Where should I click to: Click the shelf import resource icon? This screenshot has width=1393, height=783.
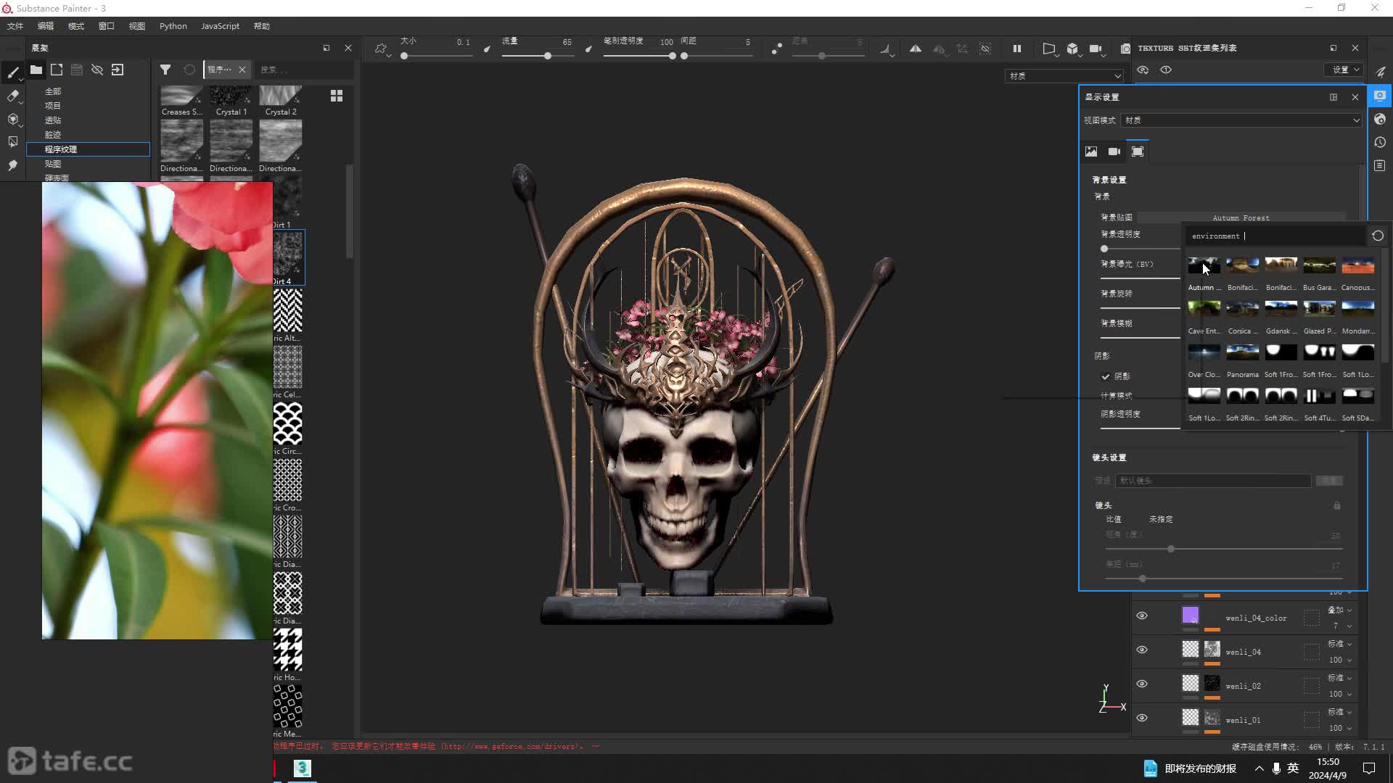point(57,70)
